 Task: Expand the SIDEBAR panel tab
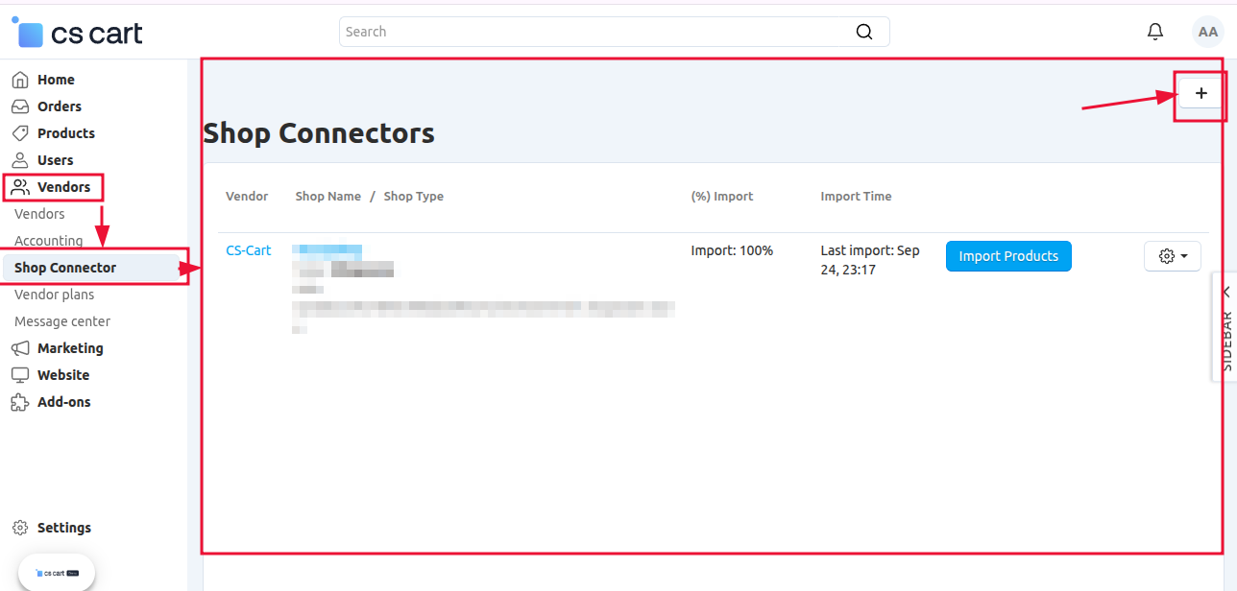coord(1225,326)
